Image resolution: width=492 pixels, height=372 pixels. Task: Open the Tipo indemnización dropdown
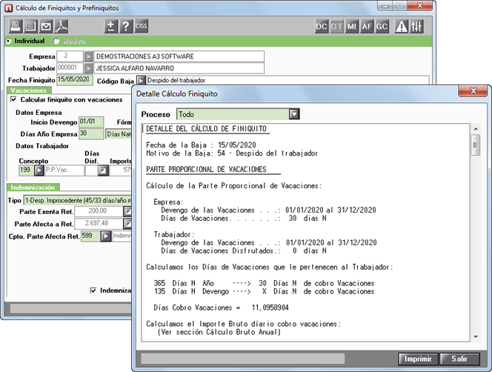coord(78,200)
